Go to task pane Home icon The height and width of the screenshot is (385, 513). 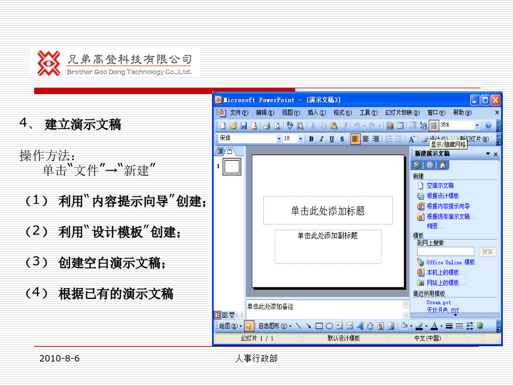pos(442,165)
